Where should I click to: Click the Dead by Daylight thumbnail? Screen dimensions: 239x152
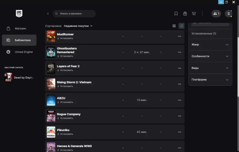click(8, 77)
